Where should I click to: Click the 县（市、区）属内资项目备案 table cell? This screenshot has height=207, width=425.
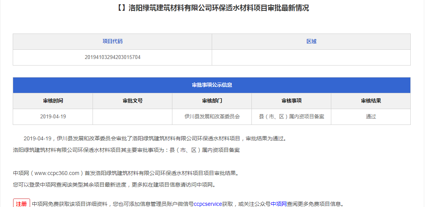tap(291, 116)
